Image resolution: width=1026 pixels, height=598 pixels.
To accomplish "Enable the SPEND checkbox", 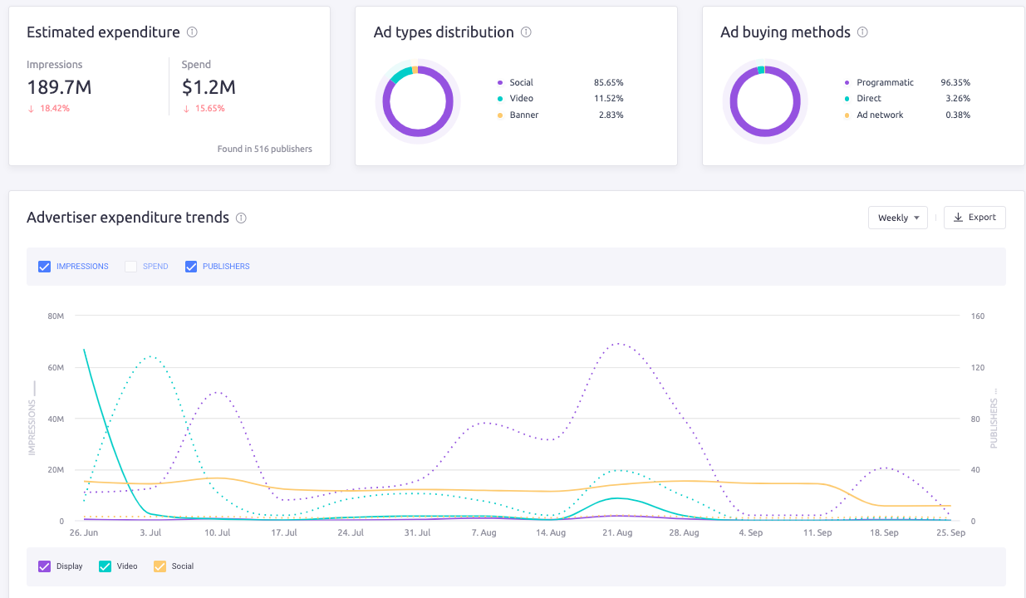I will [x=130, y=266].
